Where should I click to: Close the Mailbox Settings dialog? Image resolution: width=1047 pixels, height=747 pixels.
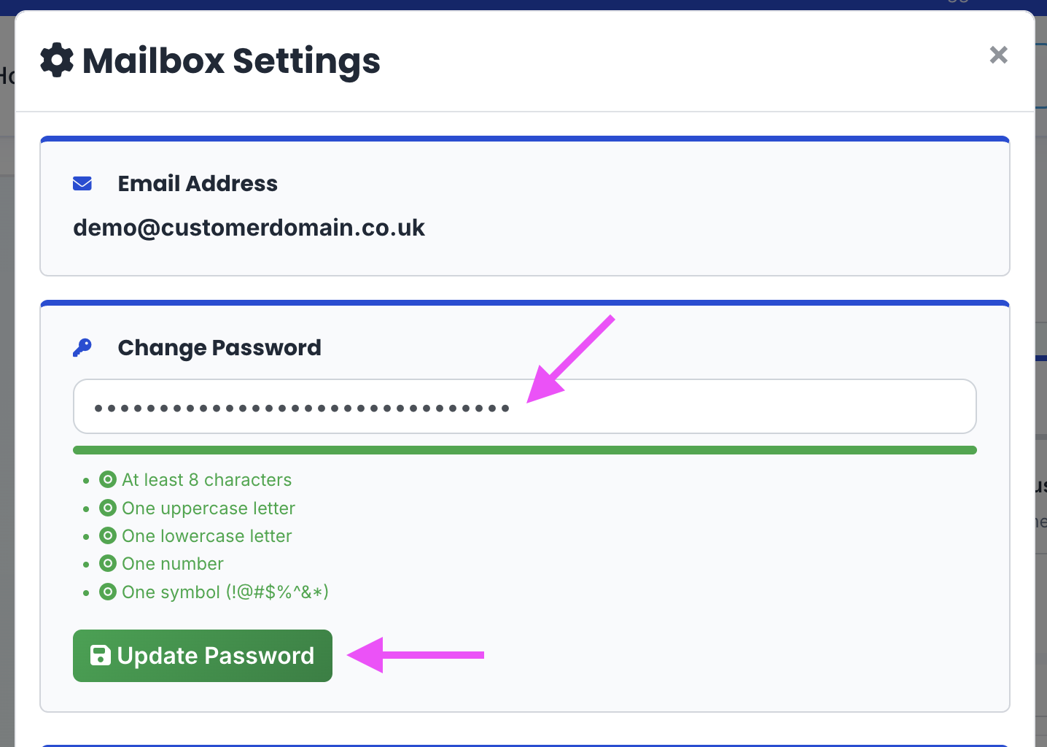coord(998,55)
